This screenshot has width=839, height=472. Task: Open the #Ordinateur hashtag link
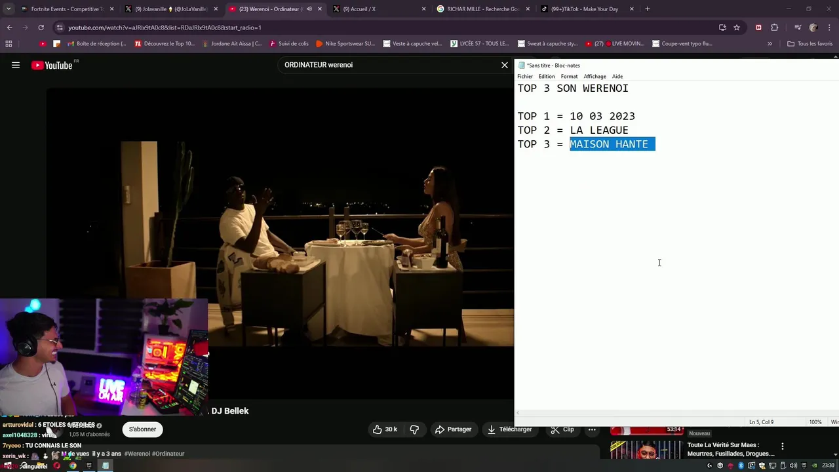coord(168,454)
